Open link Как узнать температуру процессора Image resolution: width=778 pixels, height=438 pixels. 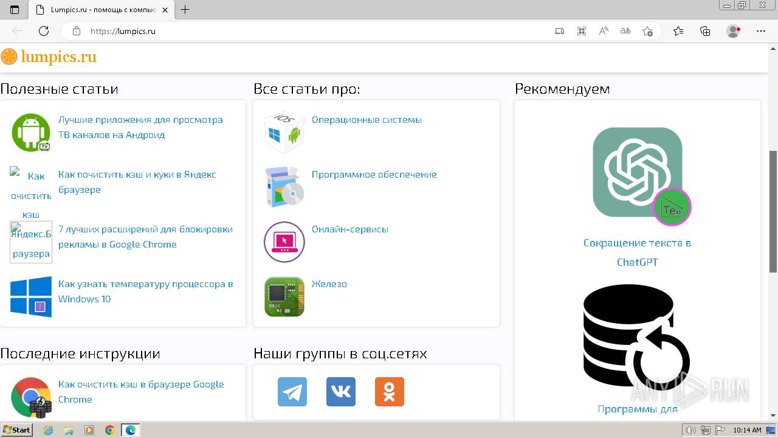[146, 291]
